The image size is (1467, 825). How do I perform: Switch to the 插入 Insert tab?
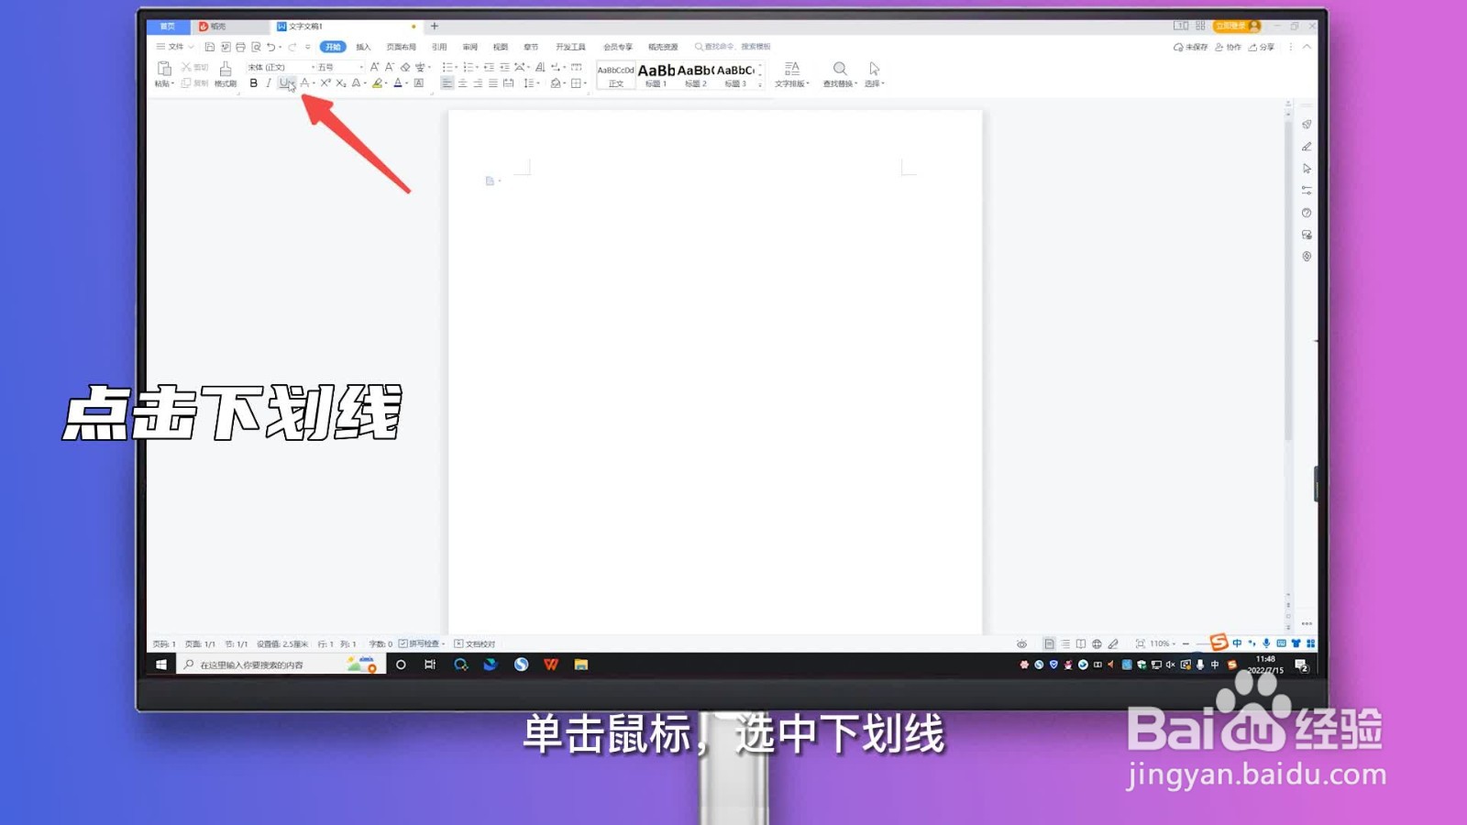[364, 47]
